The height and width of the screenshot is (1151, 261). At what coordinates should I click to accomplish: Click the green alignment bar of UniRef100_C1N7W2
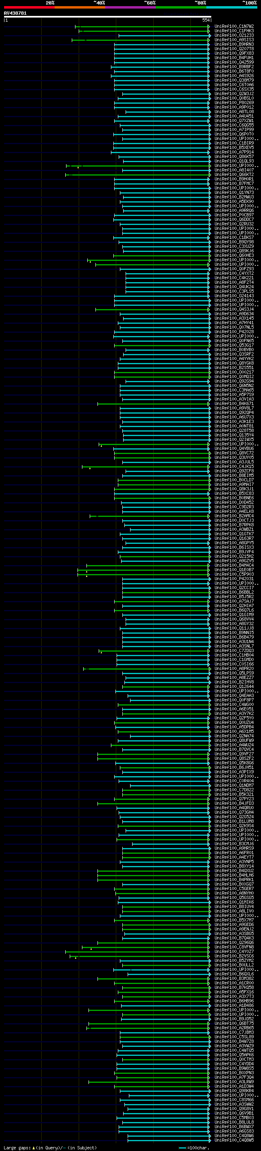pos(142,27)
